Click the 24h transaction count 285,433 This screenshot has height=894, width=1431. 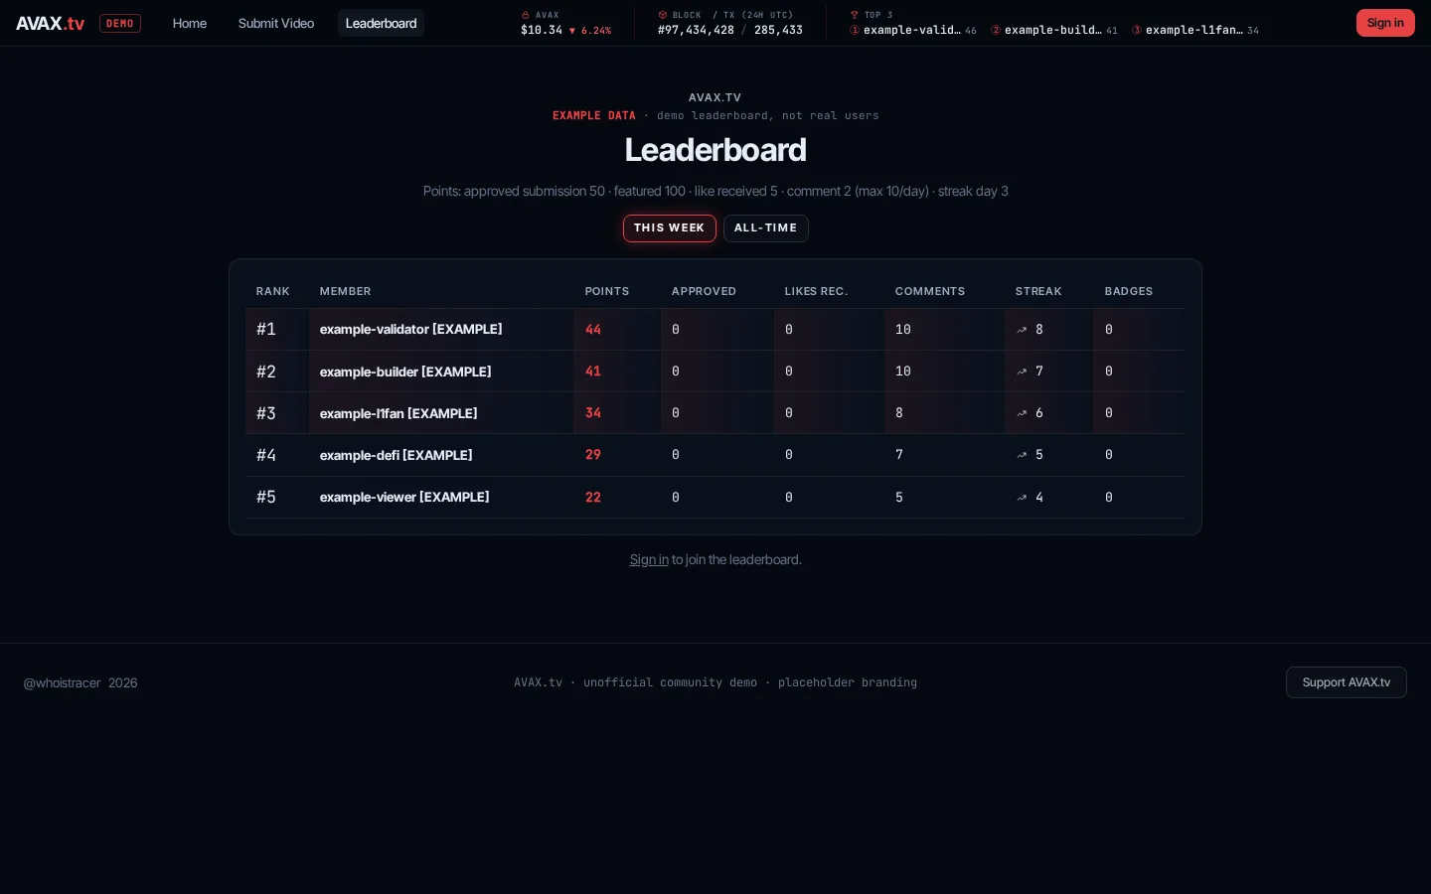(778, 31)
